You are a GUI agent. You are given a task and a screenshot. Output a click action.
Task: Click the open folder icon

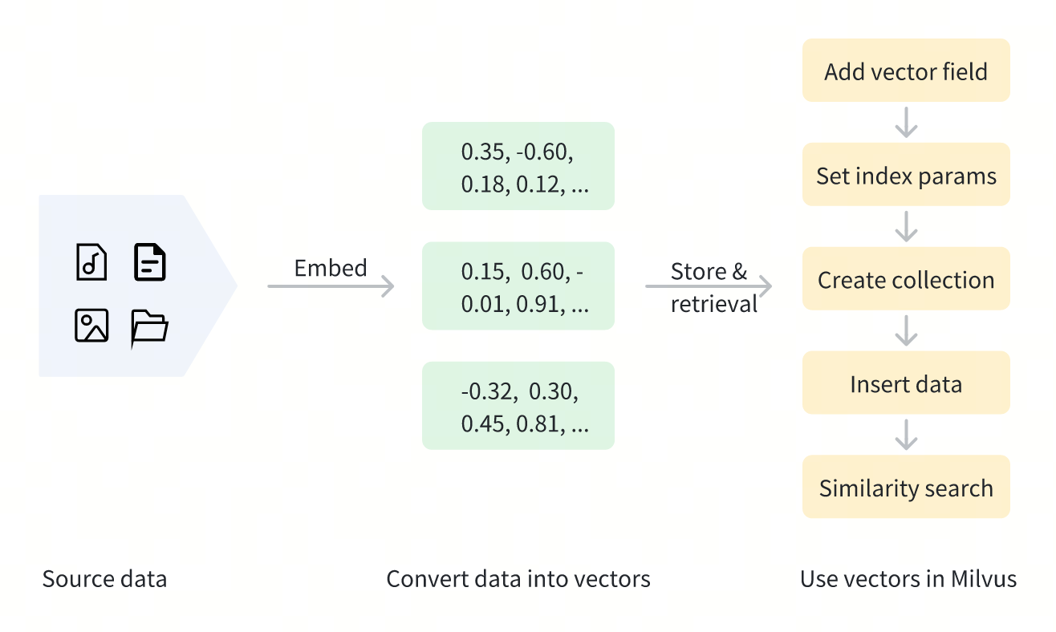150,326
